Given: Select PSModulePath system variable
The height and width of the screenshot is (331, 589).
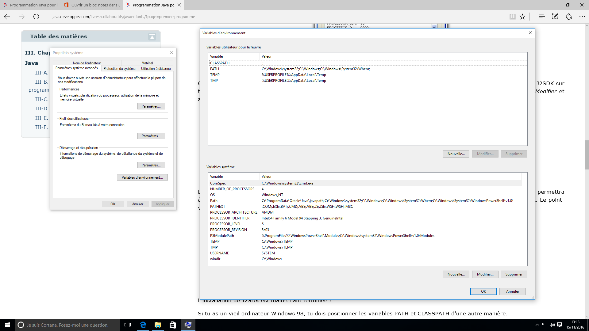Looking at the screenshot, I should click(365, 236).
